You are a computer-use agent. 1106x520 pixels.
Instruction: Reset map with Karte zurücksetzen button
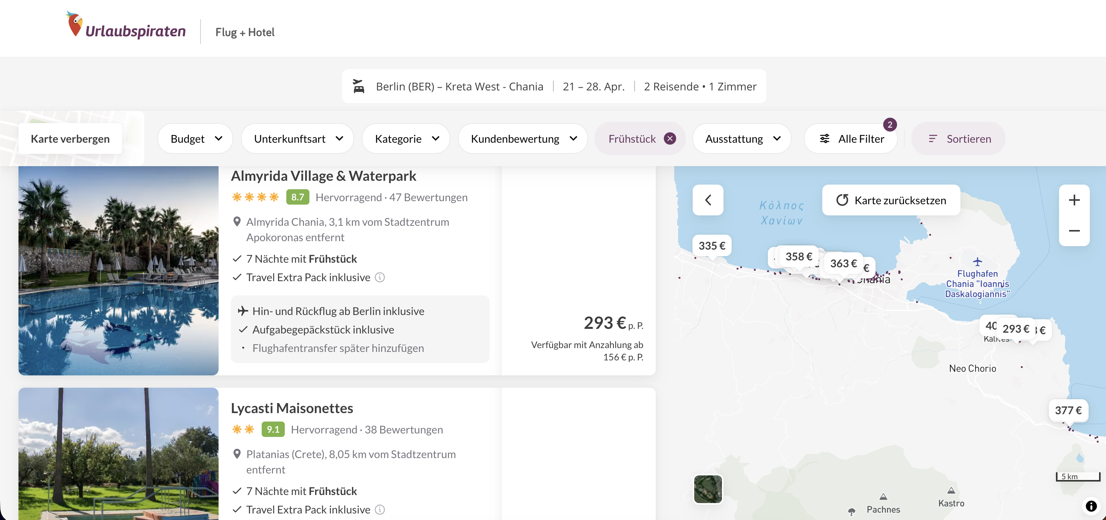click(x=891, y=200)
